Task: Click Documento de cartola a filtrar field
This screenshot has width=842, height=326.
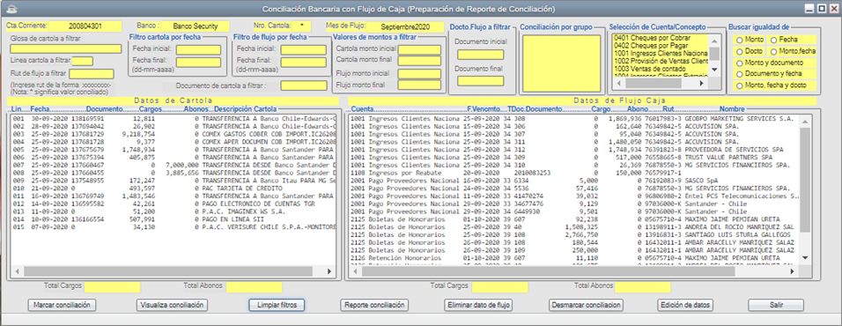Action: [303, 85]
